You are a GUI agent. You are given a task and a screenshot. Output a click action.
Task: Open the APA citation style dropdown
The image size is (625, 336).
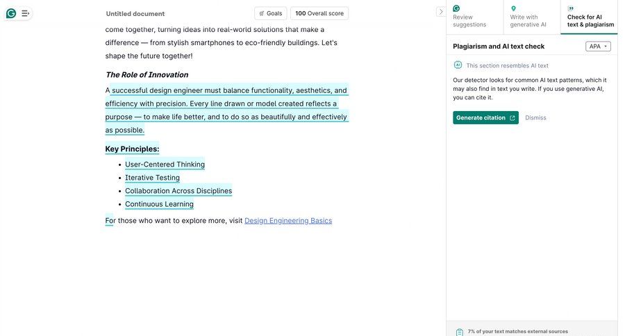(598, 47)
